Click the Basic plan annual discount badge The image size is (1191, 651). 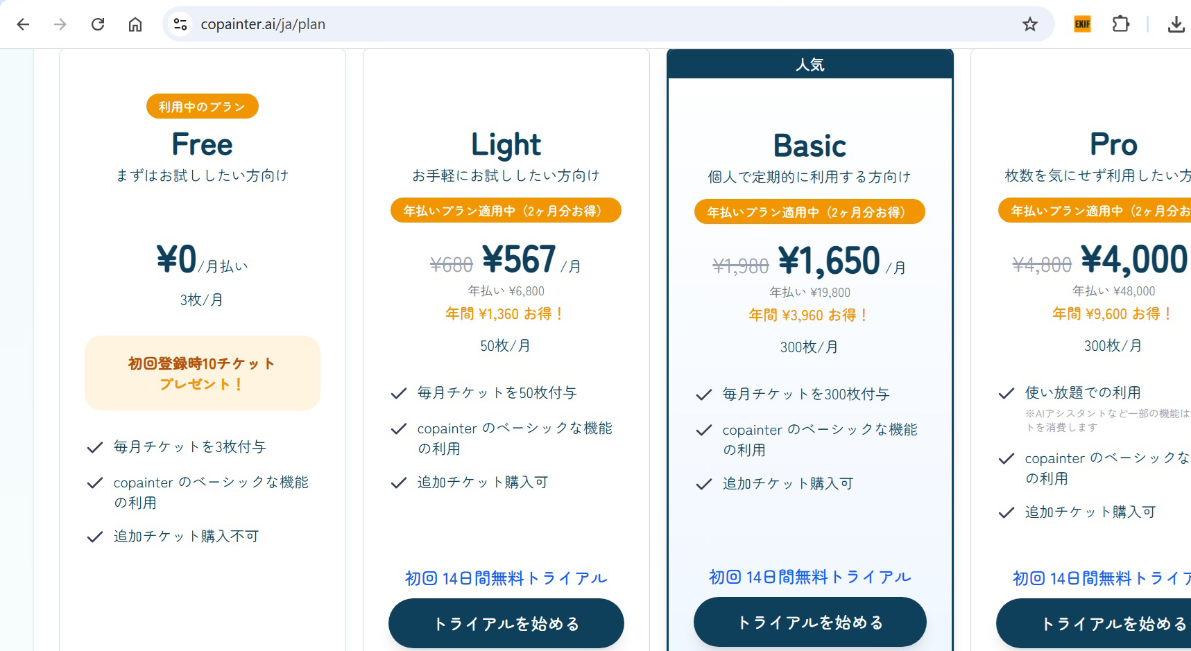[809, 212]
